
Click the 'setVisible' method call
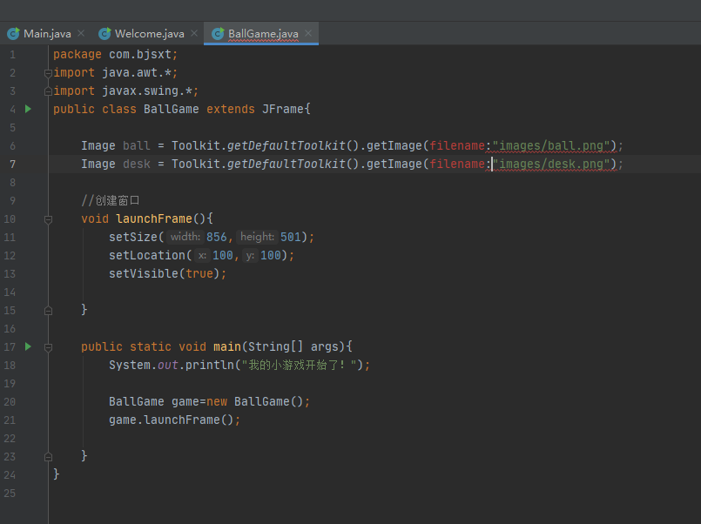[144, 274]
